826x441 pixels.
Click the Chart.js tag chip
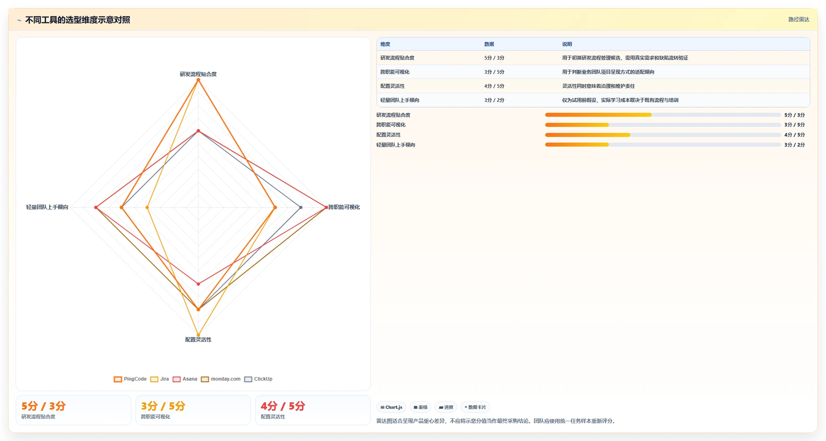tap(391, 407)
